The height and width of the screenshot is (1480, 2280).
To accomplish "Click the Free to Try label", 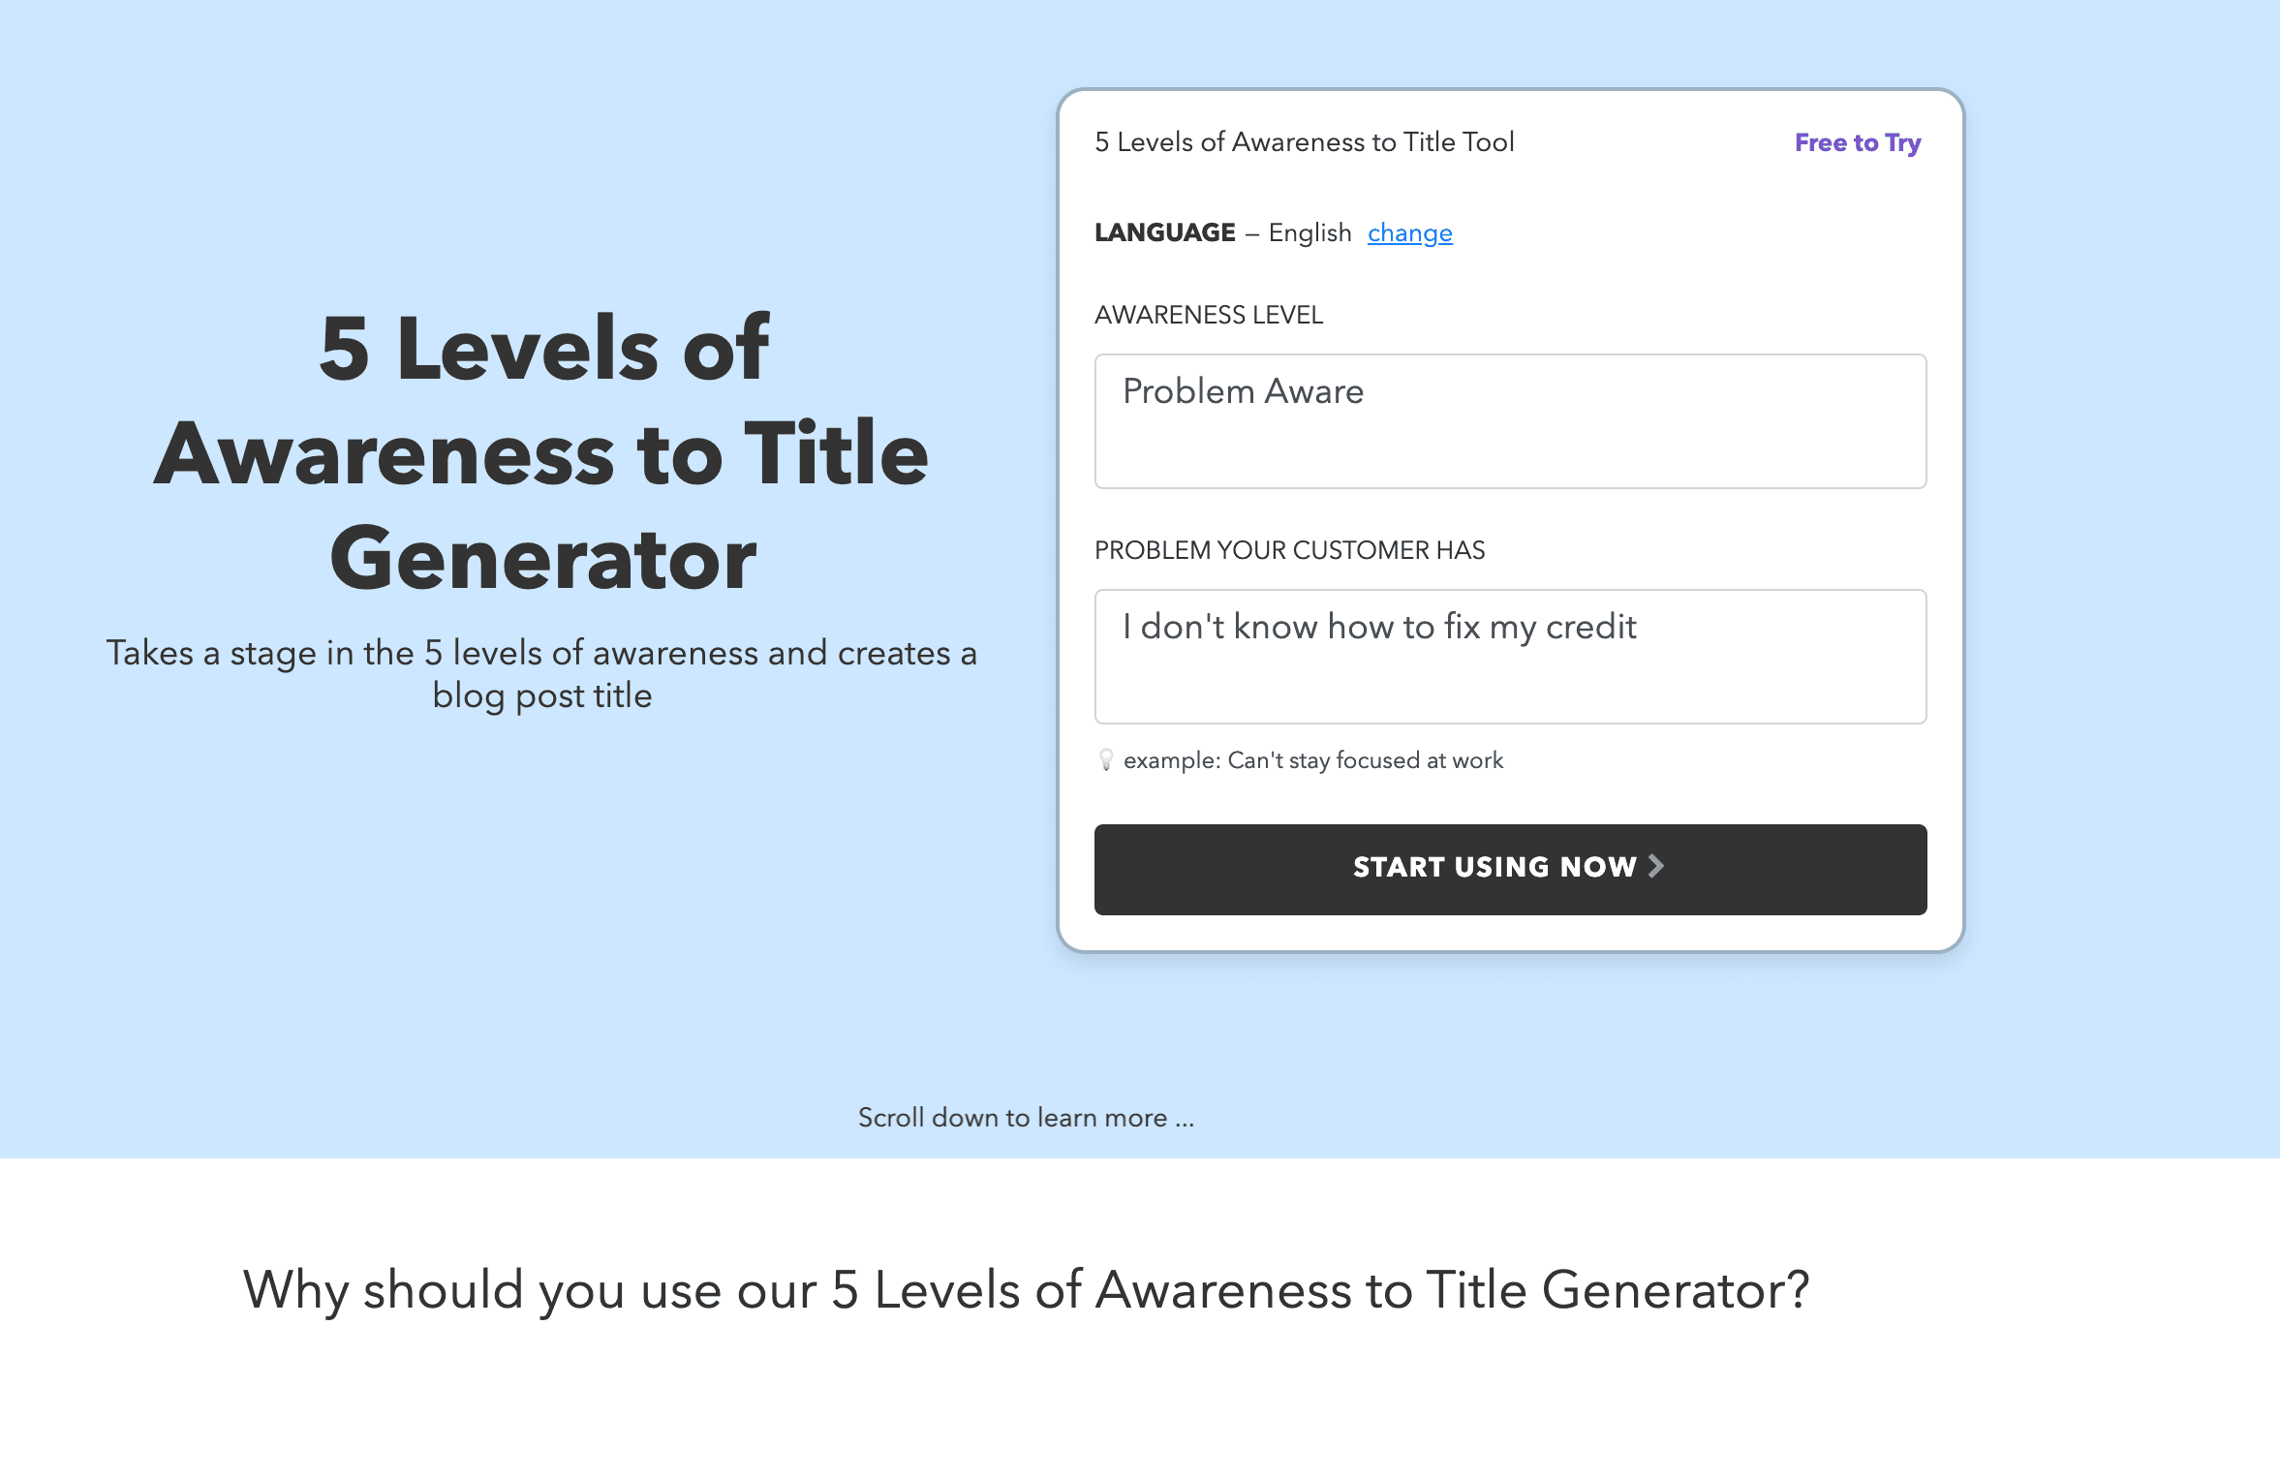I will tap(1858, 143).
